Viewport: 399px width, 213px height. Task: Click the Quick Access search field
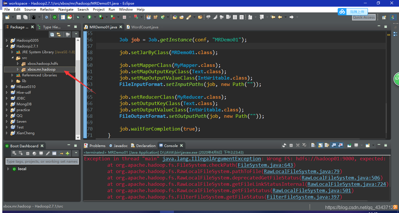click(x=364, y=17)
